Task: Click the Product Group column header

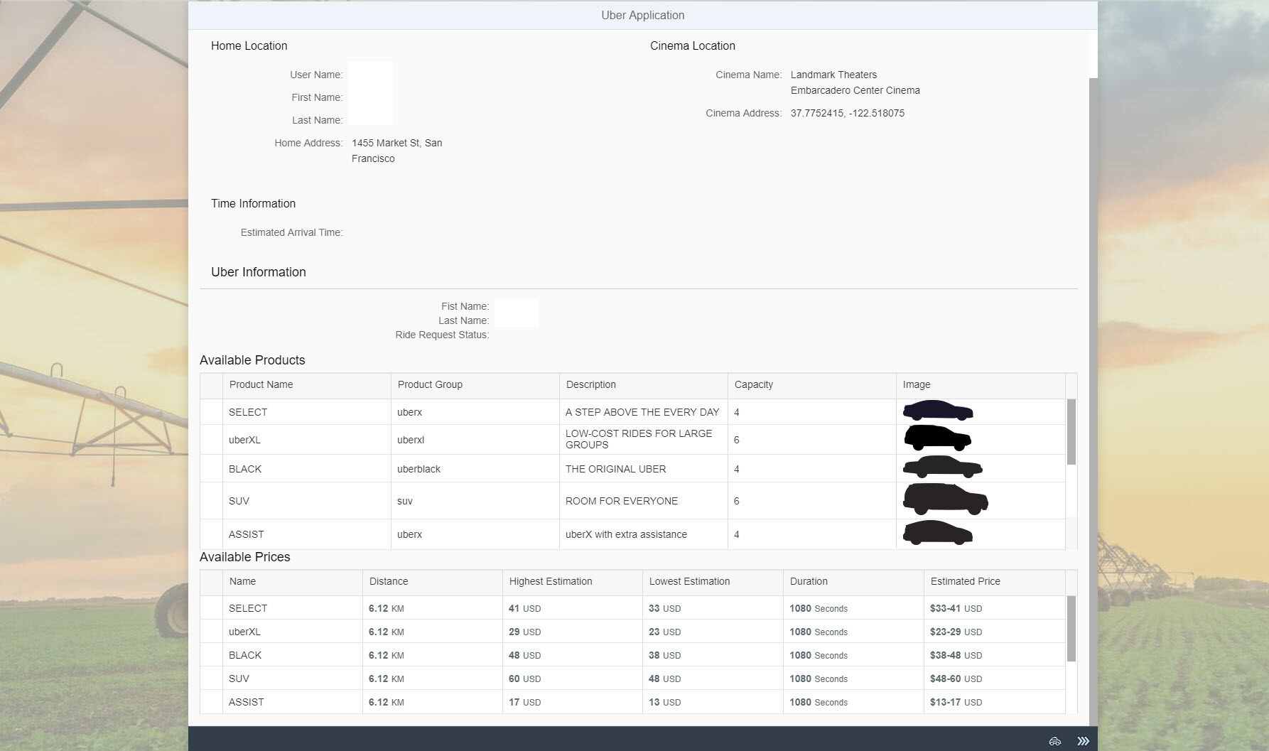Action: pyautogui.click(x=429, y=384)
